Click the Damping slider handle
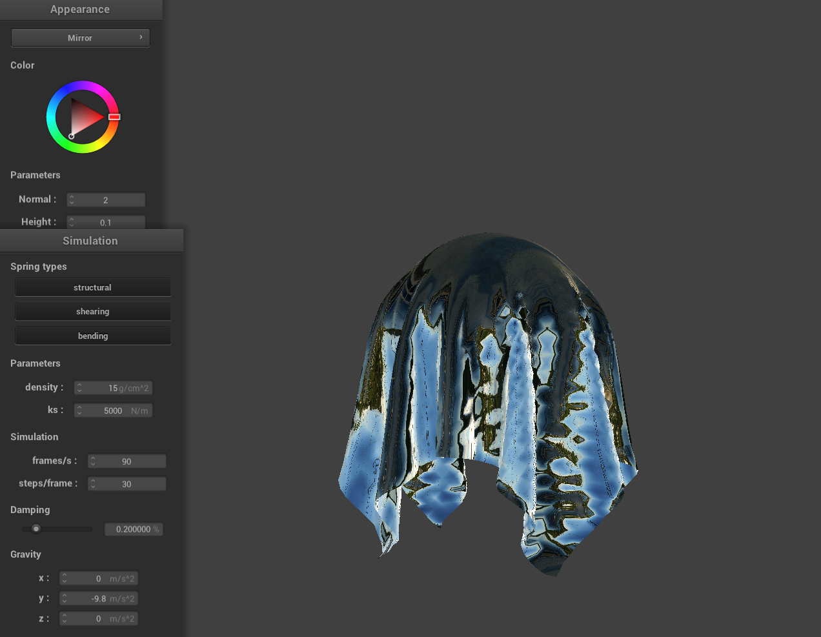The image size is (821, 637). 36,529
